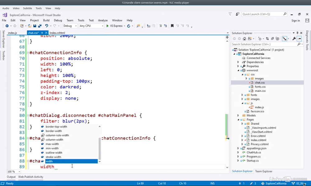This screenshot has height=186, width=311.
Task: Switch to the index.js editor tab
Action: [x=12, y=33]
